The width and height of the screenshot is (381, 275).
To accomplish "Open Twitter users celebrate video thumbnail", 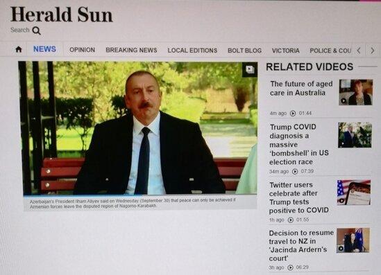I will click(354, 193).
